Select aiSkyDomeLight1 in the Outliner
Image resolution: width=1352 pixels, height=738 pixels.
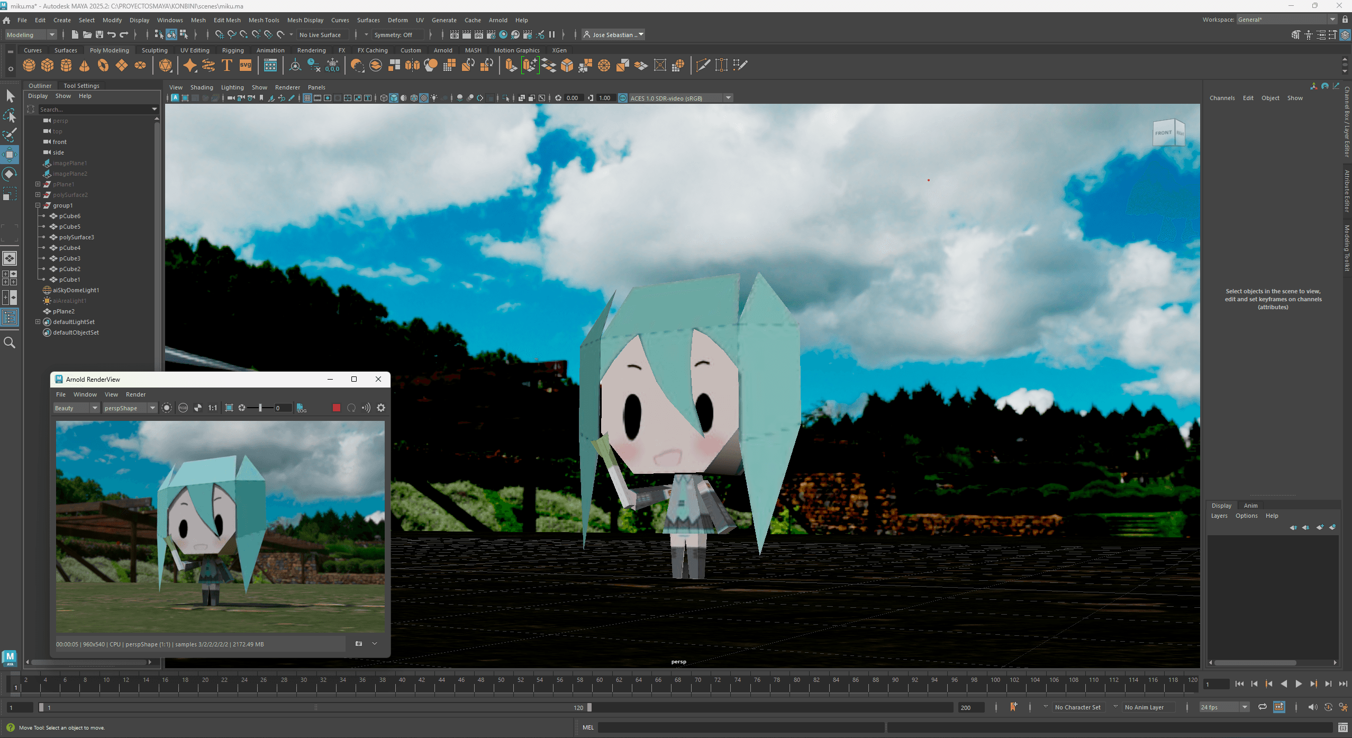point(76,290)
